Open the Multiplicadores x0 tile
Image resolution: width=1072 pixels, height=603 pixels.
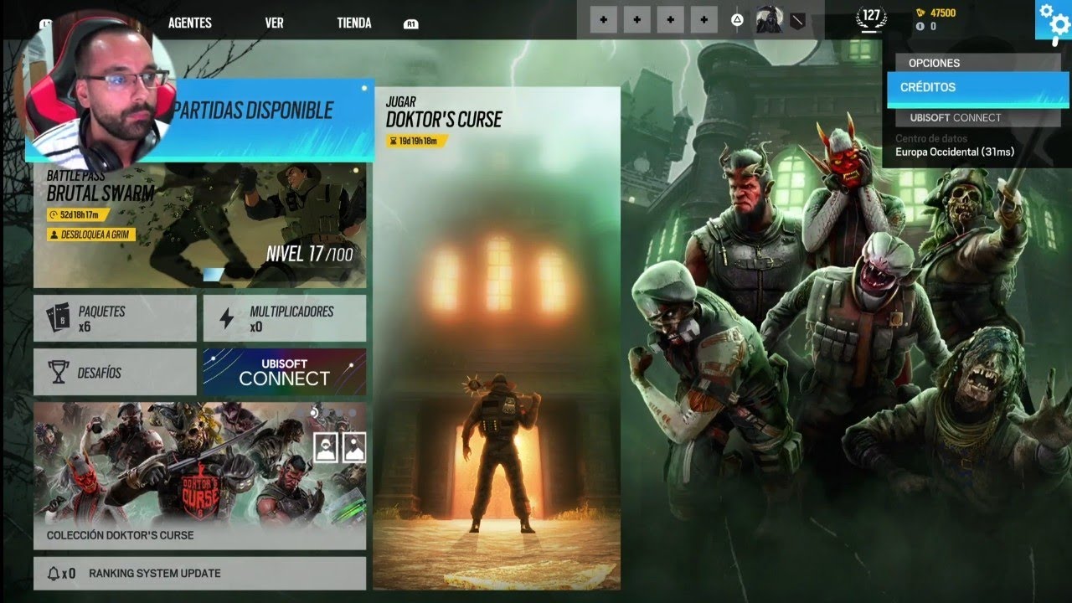pos(285,318)
